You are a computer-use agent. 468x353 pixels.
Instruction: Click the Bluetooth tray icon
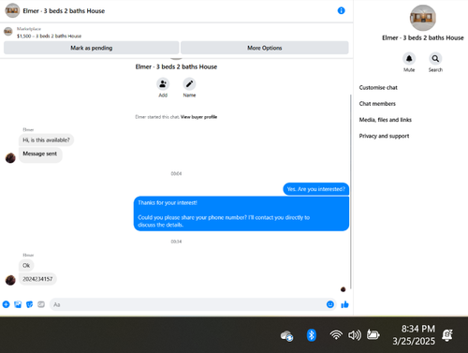click(311, 335)
